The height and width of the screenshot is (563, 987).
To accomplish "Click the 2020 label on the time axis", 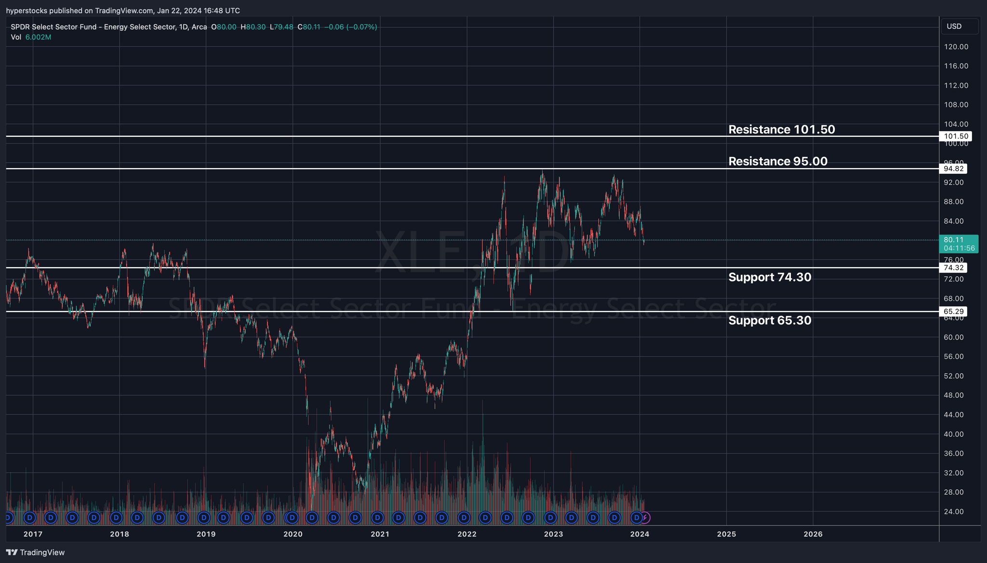I will coord(293,534).
